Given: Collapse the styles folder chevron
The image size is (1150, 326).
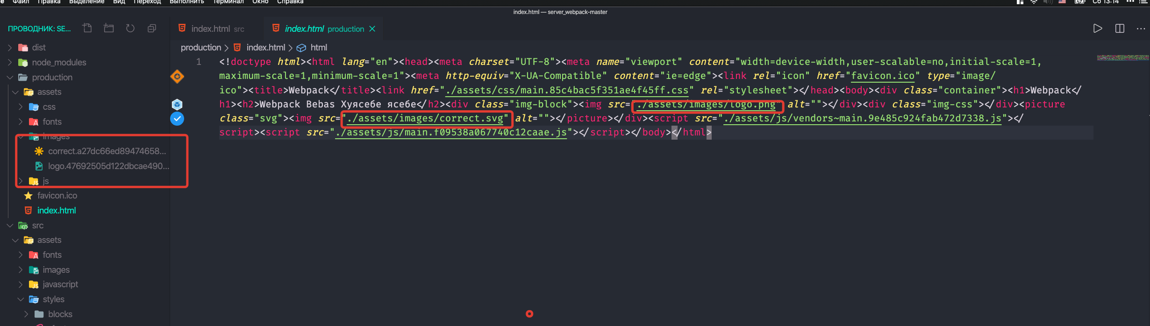Looking at the screenshot, I should pyautogui.click(x=21, y=299).
